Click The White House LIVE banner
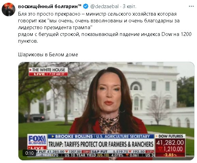Image resolution: width=197 pixels, height=163 pixels. click(x=48, y=72)
